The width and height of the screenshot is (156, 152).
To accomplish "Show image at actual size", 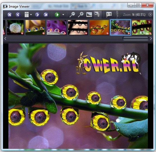I will tap(89, 15).
